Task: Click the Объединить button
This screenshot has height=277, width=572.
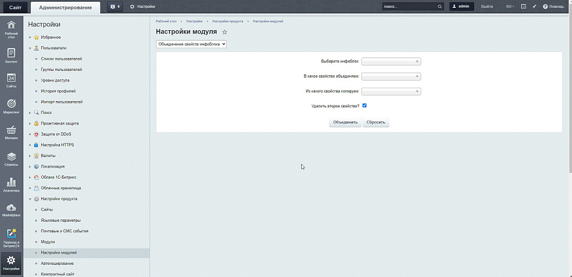Action: [345, 122]
